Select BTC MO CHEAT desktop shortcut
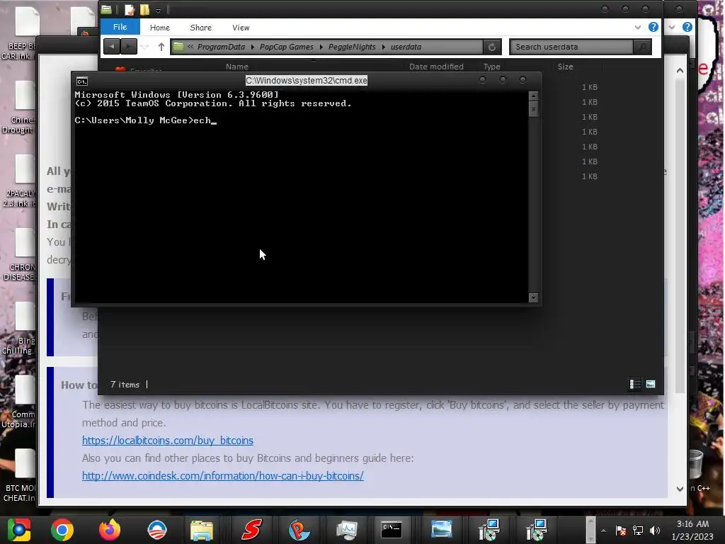Image resolution: width=725 pixels, height=544 pixels. click(19, 475)
